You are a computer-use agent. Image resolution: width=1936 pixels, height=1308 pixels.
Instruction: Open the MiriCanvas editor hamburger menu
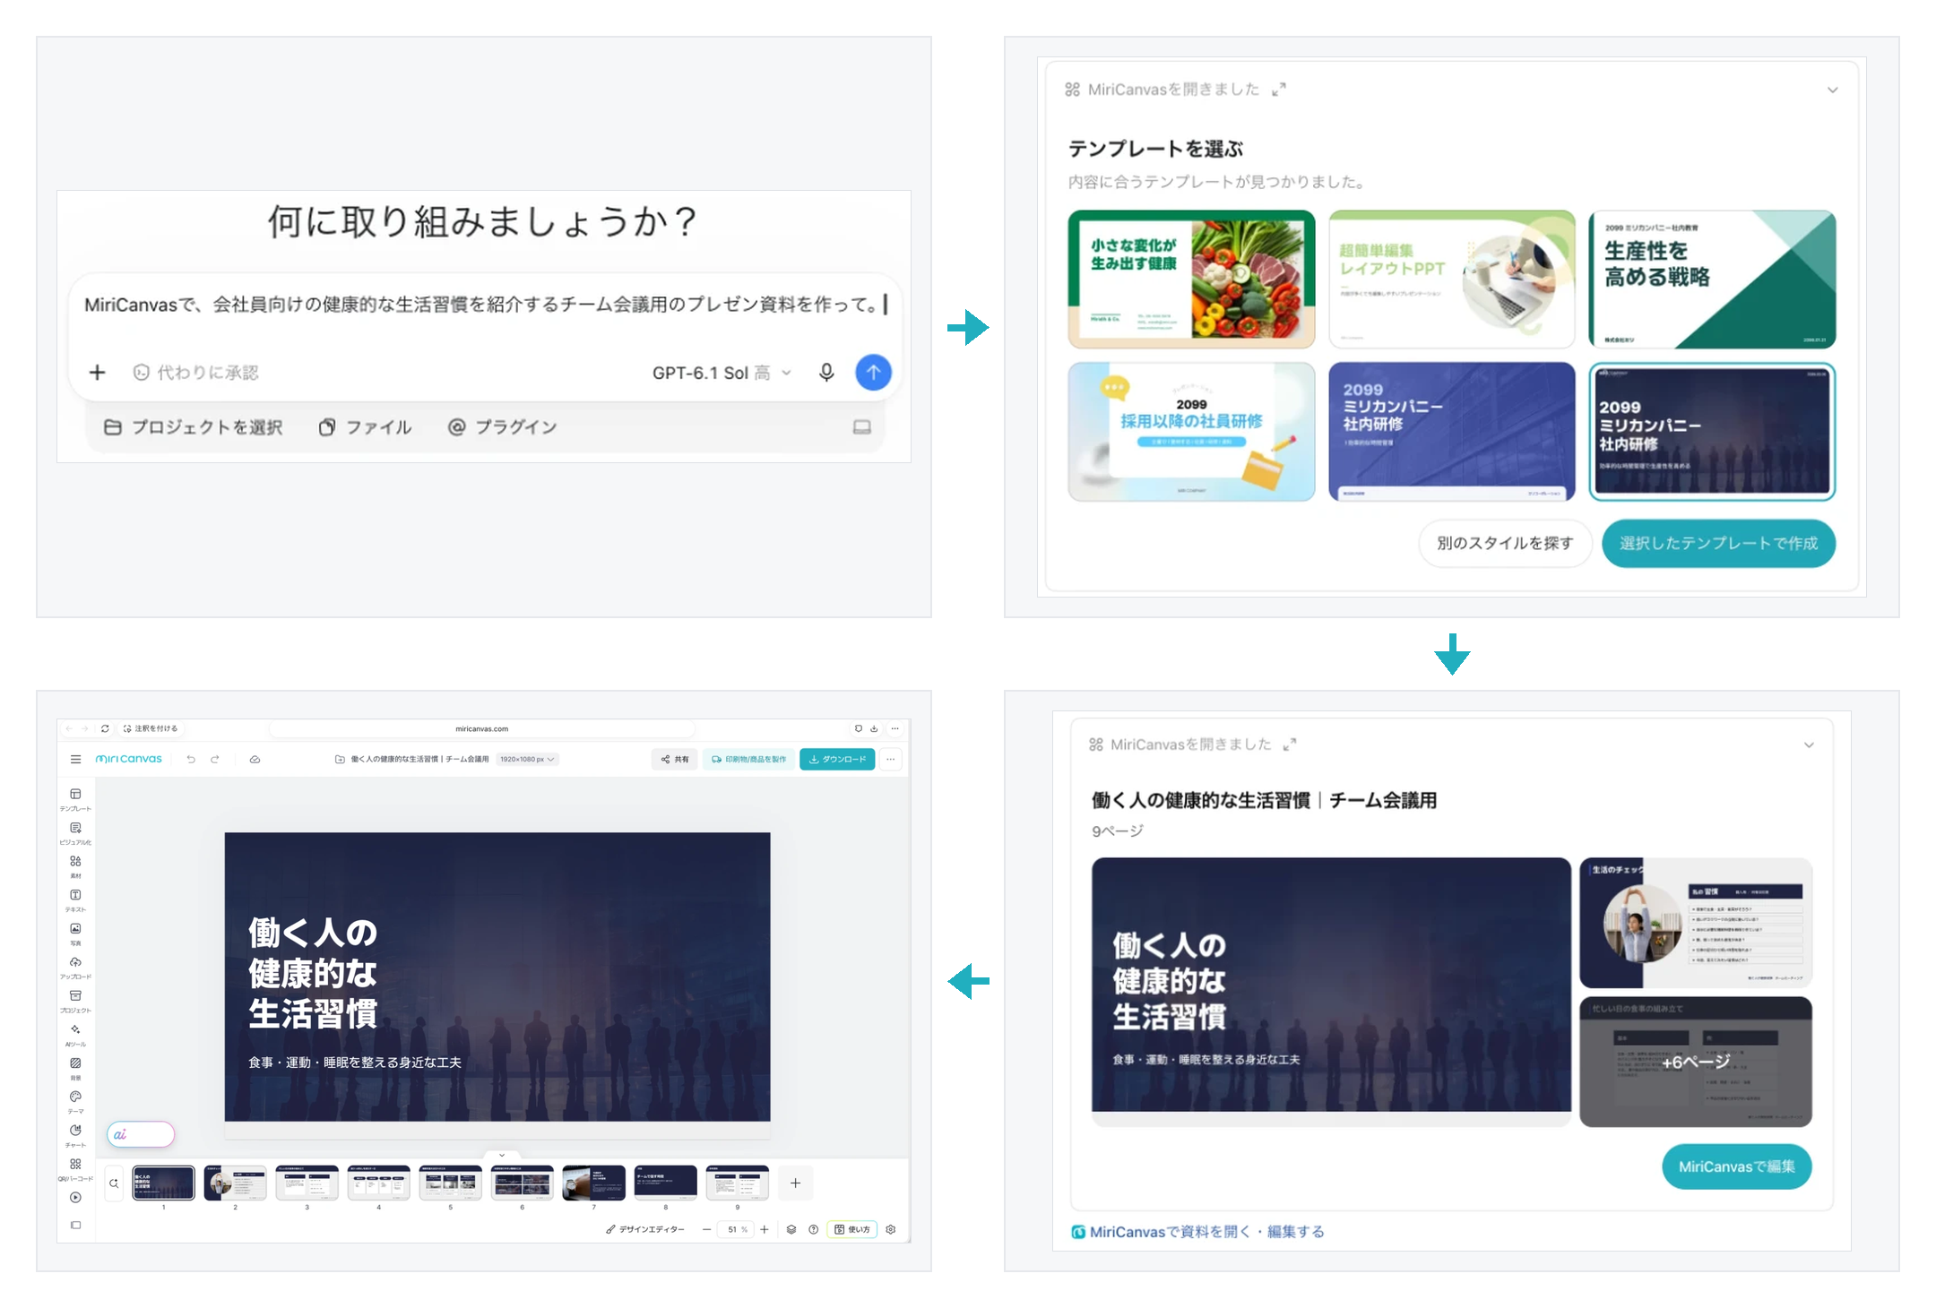pyautogui.click(x=75, y=759)
